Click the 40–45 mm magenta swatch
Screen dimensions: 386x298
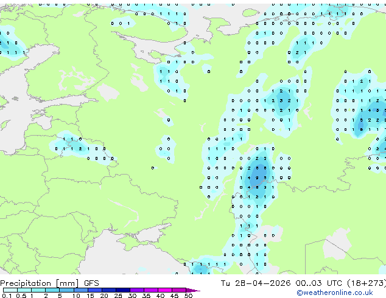(165, 290)
